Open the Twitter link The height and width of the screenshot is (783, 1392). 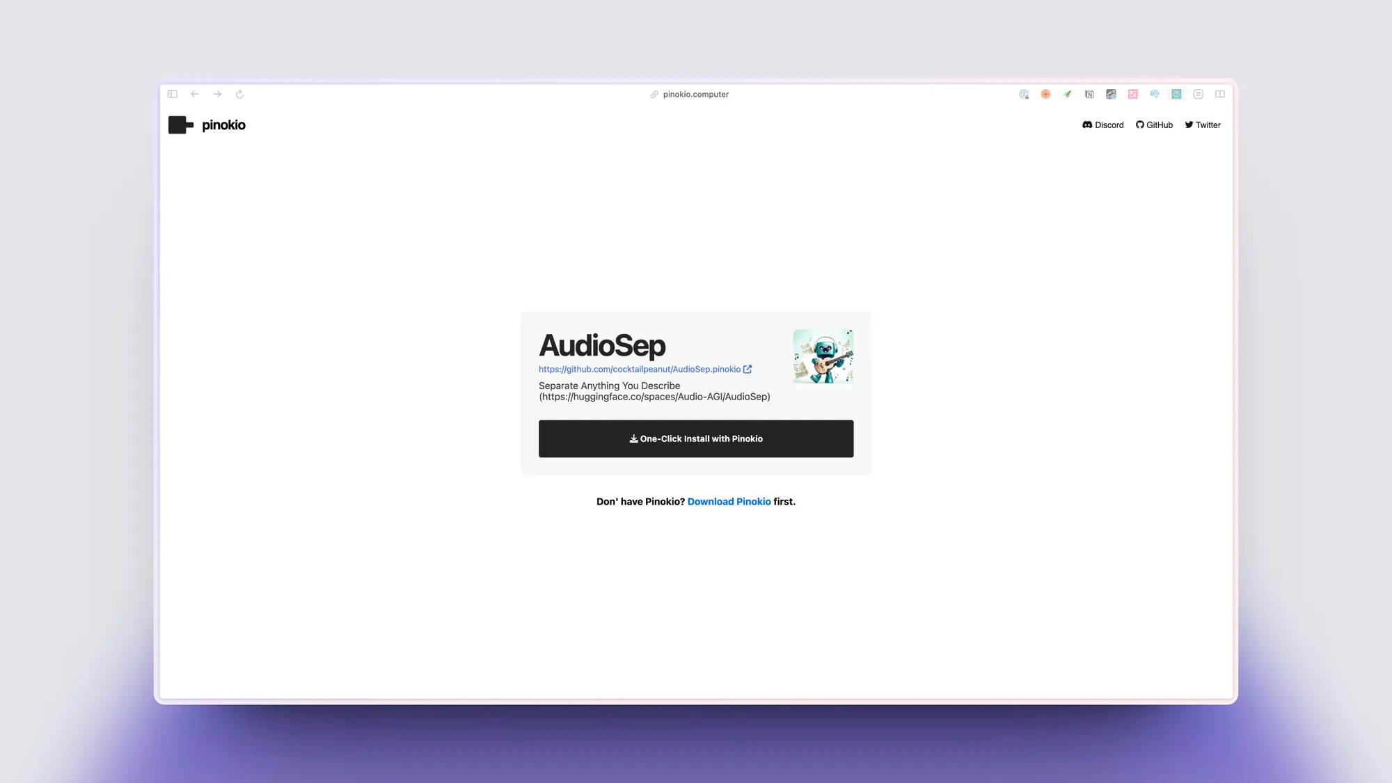[1203, 125]
